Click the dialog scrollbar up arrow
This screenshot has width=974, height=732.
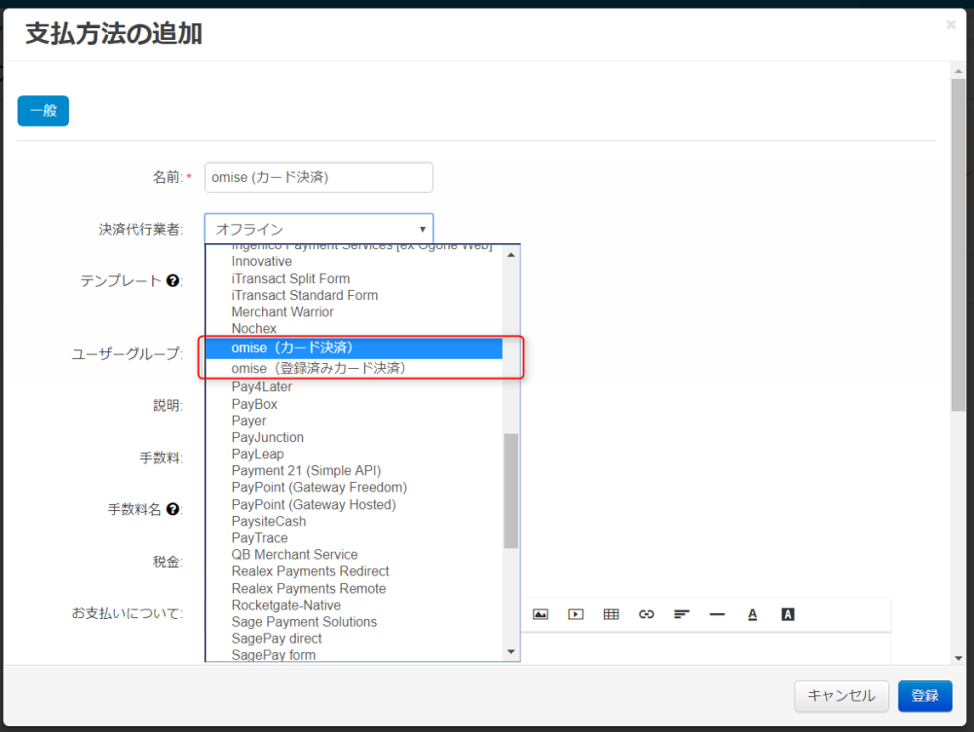point(957,71)
